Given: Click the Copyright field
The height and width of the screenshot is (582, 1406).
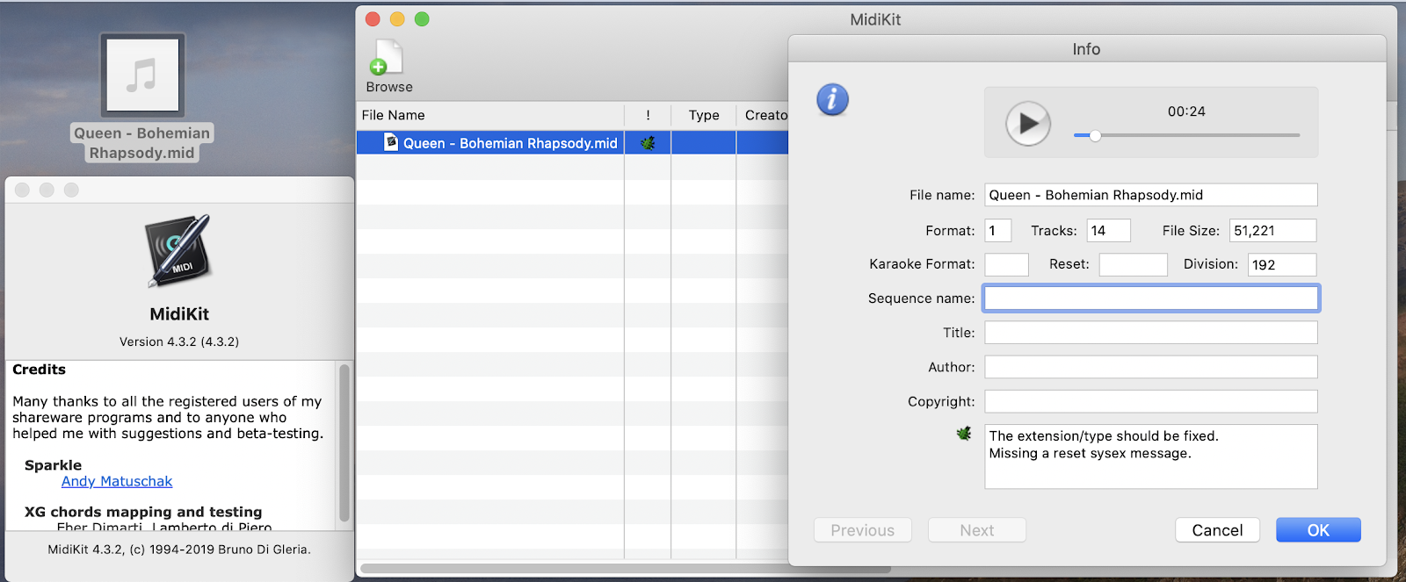Looking at the screenshot, I should (1151, 401).
